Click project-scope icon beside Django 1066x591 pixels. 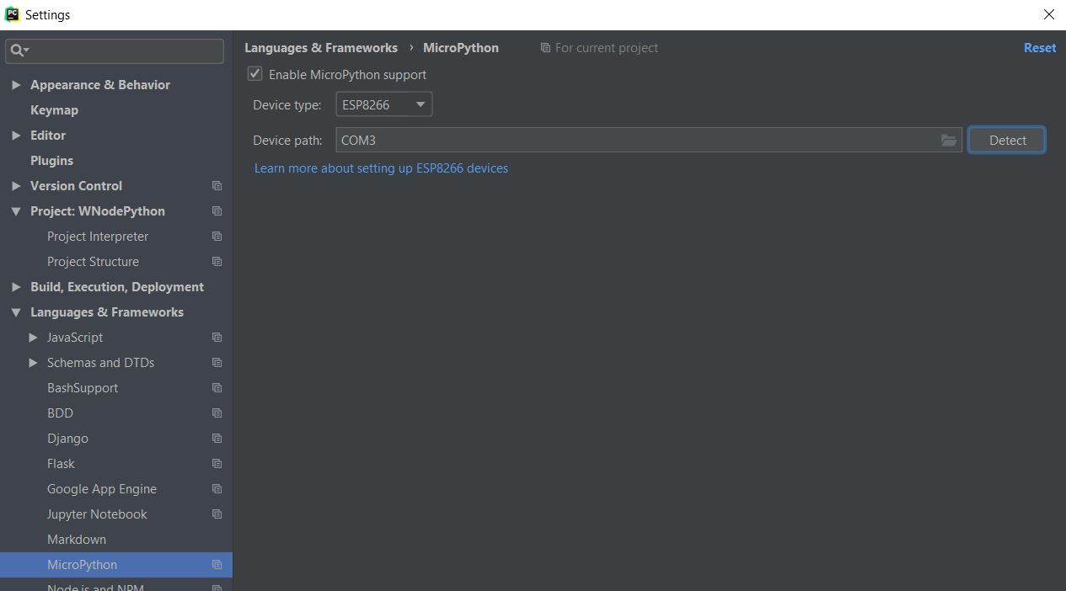pyautogui.click(x=217, y=439)
